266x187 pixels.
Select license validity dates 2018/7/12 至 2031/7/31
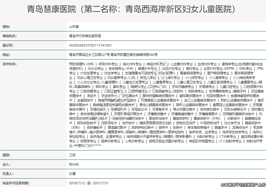click(89, 183)
